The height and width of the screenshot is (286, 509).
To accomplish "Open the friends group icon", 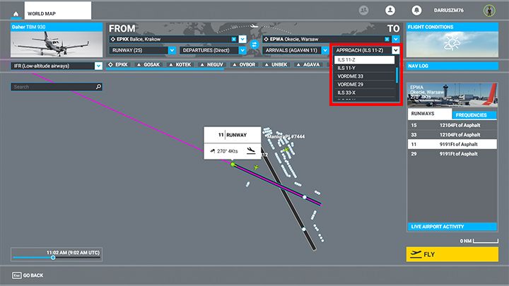I will tap(364, 11).
